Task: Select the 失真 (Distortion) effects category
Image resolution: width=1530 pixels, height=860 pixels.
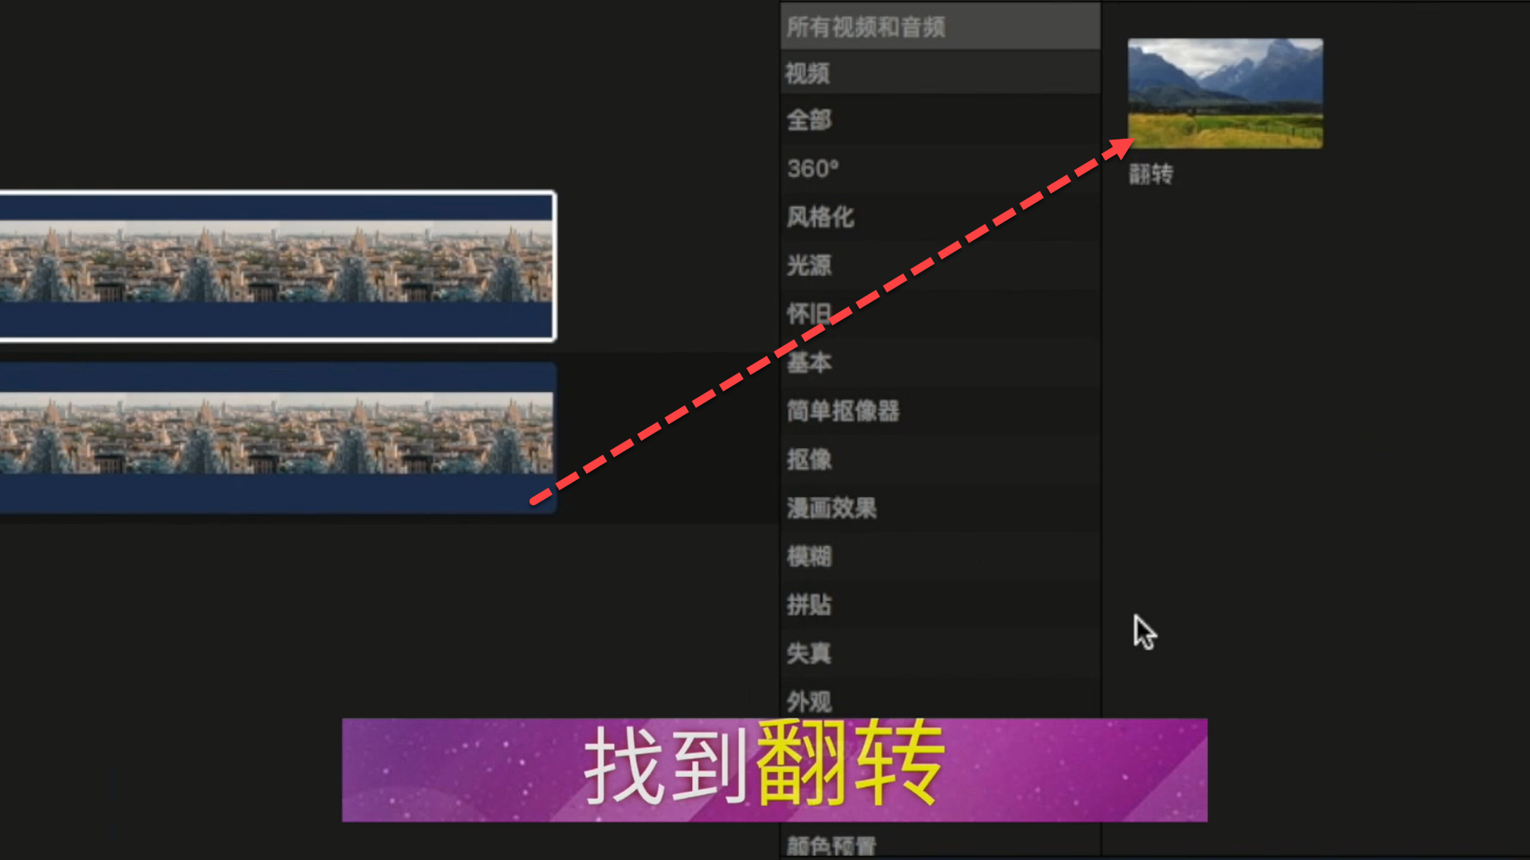Action: pos(808,653)
